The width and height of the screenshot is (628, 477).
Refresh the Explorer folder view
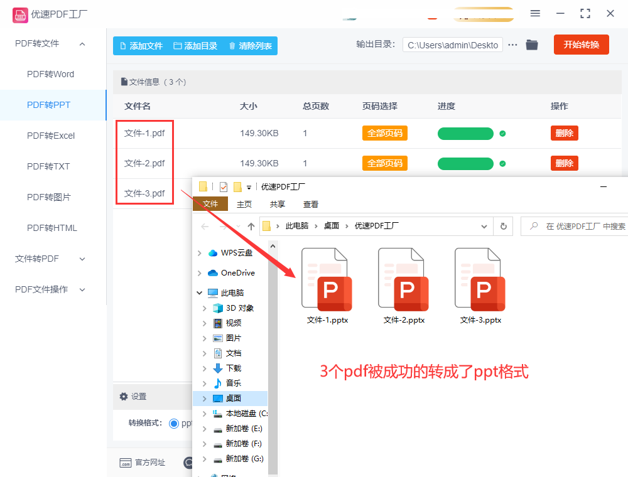(x=504, y=227)
